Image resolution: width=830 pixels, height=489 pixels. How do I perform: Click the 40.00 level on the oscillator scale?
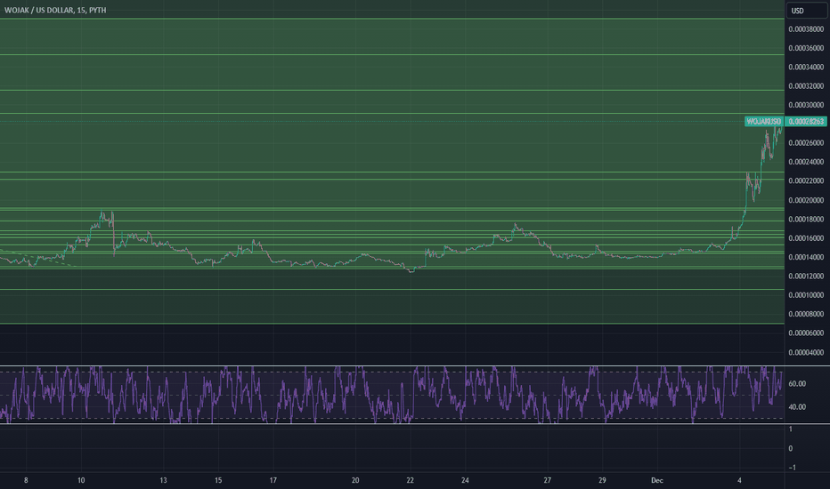click(797, 407)
